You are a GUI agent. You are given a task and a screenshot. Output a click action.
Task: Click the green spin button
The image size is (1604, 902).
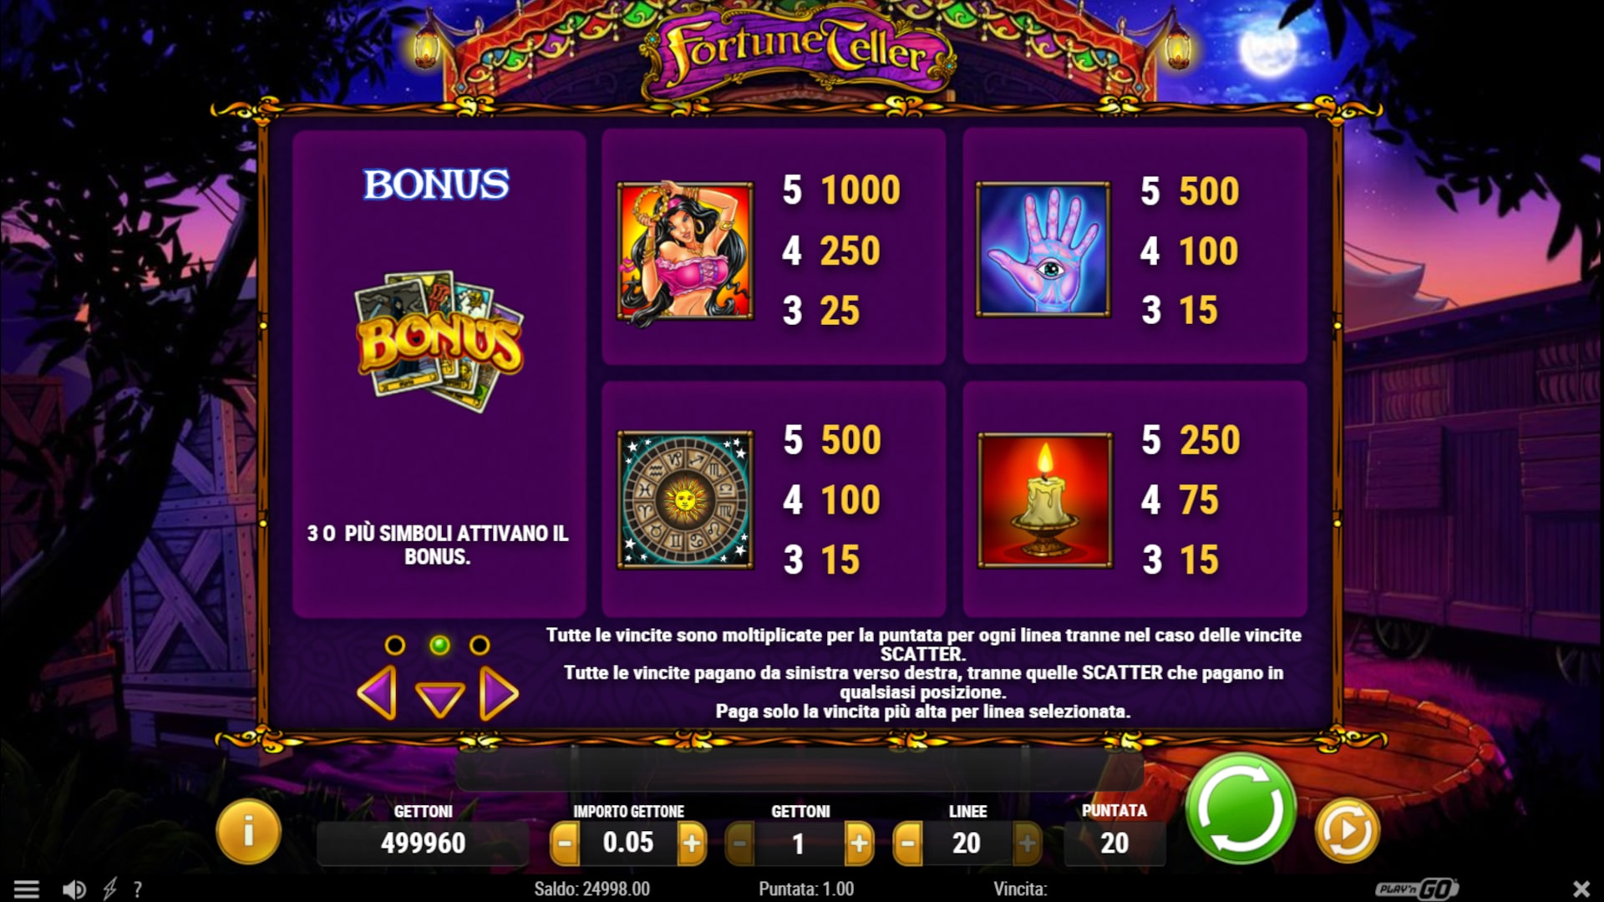point(1241,808)
